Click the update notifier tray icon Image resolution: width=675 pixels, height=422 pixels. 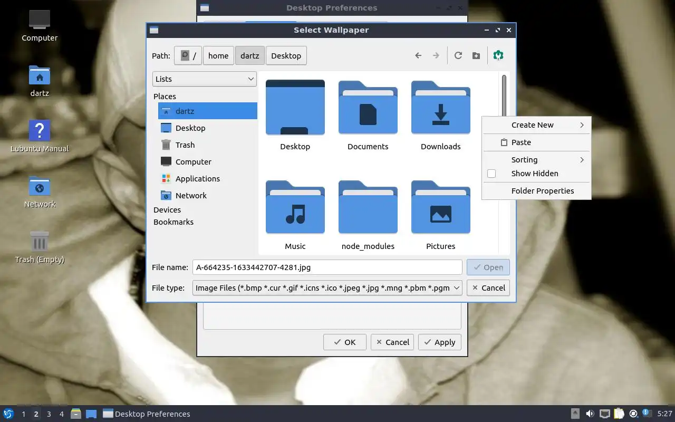(x=646, y=414)
